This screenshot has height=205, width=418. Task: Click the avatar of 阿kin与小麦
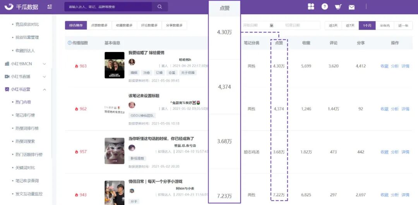(132, 191)
